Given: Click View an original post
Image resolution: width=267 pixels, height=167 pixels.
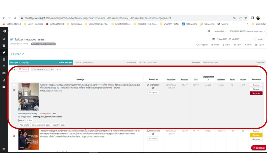Looking at the screenshot, I should click(x=41, y=125).
